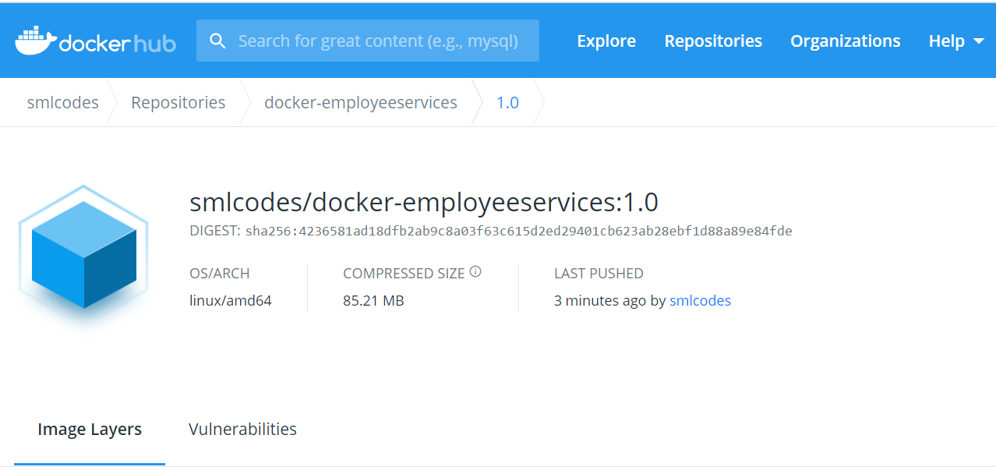
Task: Click the magnifying glass search icon
Action: point(218,41)
